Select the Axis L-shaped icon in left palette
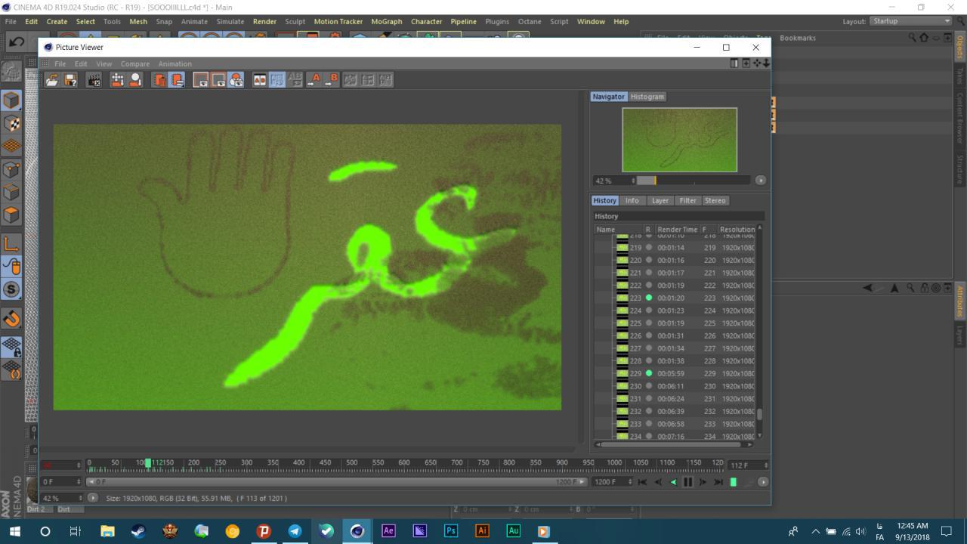Screen dimensions: 967x544 (x=11, y=243)
